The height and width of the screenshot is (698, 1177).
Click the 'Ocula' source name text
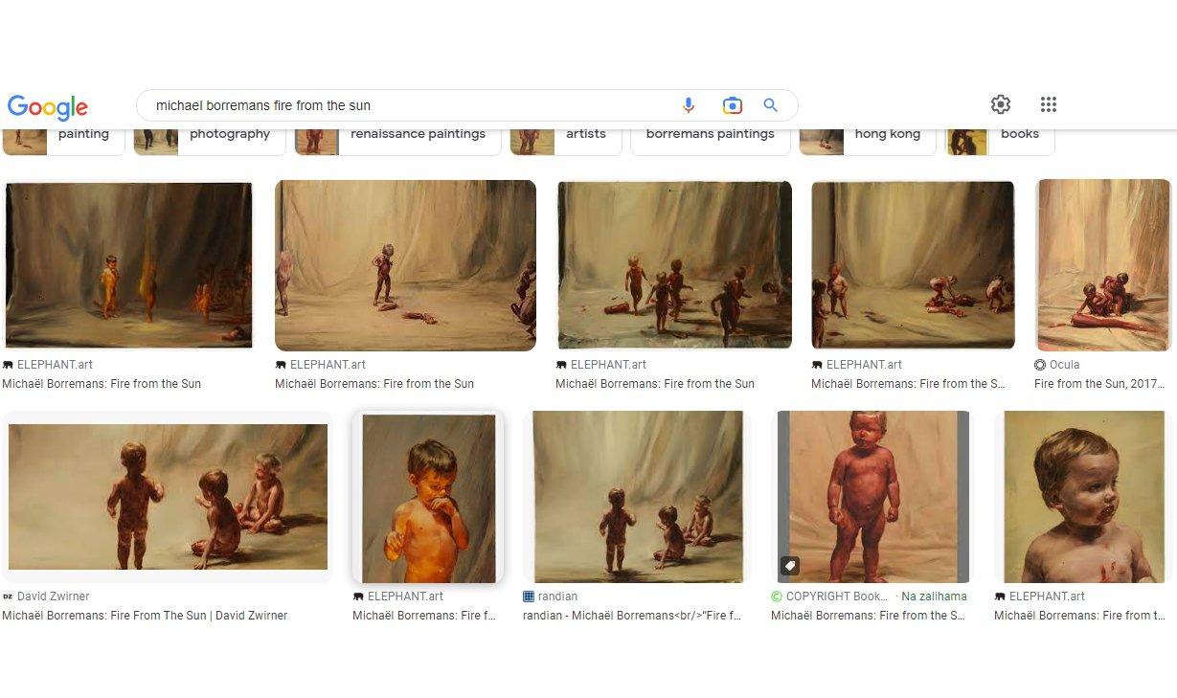[x=1065, y=365]
